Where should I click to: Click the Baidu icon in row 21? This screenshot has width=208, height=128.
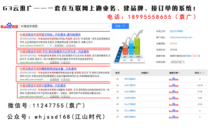point(174,79)
